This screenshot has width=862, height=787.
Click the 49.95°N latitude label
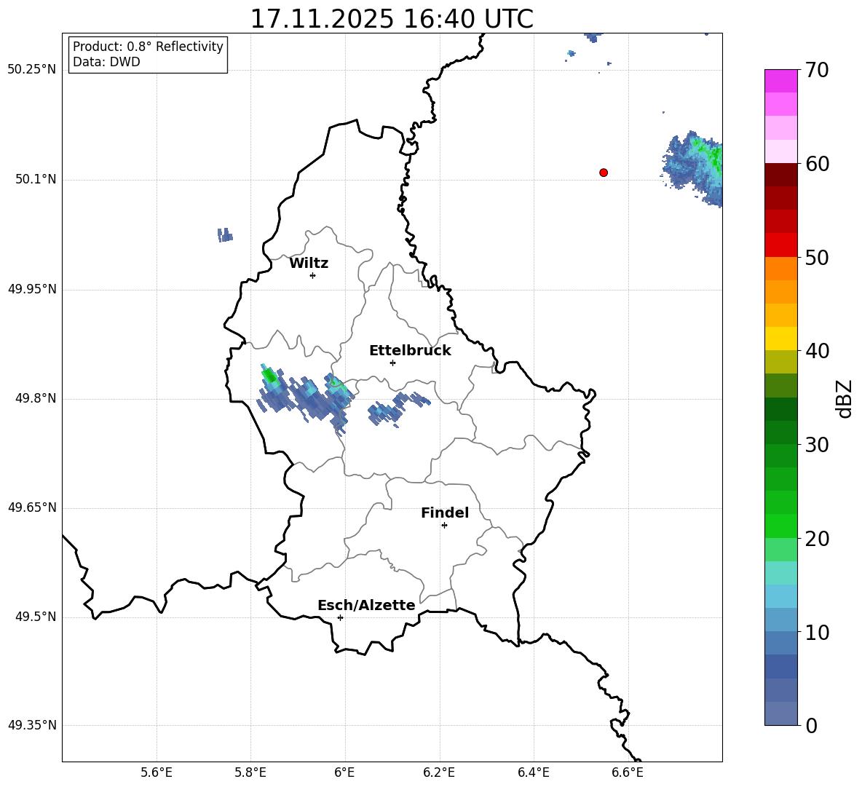pyautogui.click(x=32, y=289)
